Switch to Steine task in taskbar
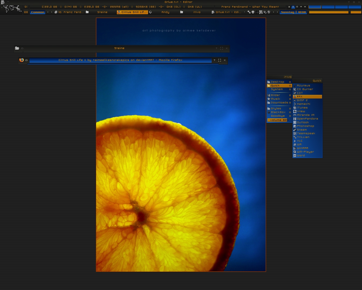Viewport: 362px width, 290px height. [100, 12]
